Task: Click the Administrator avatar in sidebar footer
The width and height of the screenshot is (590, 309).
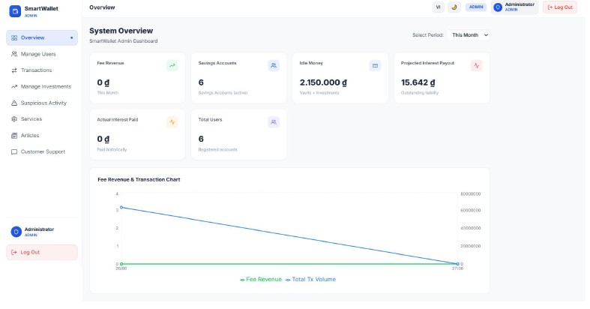Action: (16, 232)
